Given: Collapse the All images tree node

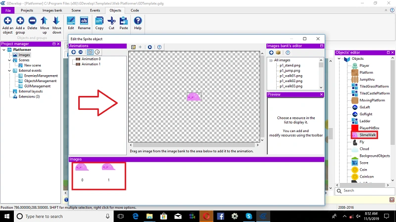Looking at the screenshot, I should pos(271,60).
